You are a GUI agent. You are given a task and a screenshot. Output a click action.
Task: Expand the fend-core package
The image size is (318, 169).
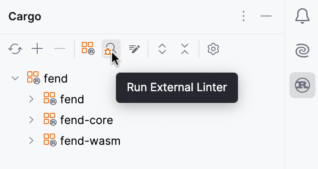[x=31, y=120]
